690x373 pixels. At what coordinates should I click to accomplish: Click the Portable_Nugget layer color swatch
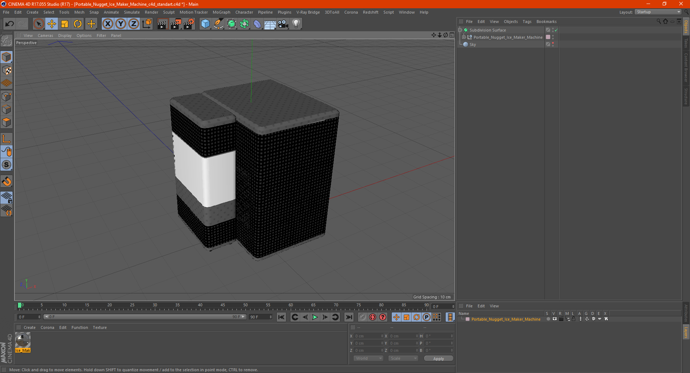point(548,37)
